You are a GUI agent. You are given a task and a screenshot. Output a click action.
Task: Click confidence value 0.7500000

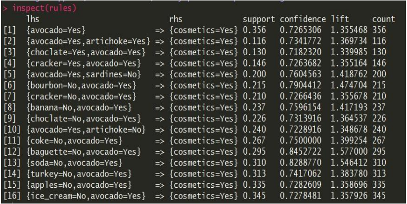(300, 140)
